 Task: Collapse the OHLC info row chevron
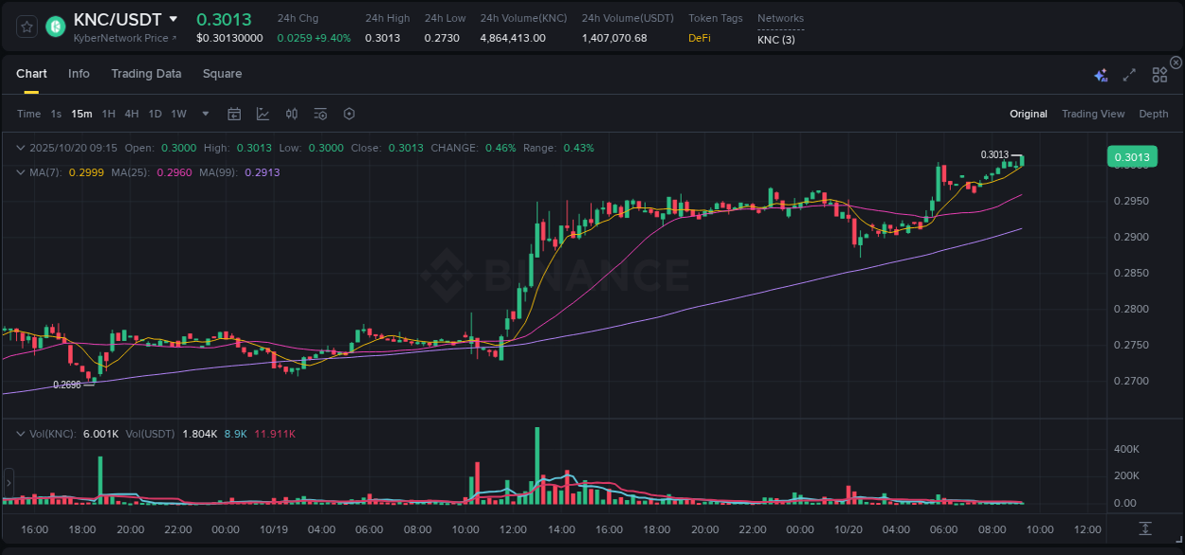[21, 148]
